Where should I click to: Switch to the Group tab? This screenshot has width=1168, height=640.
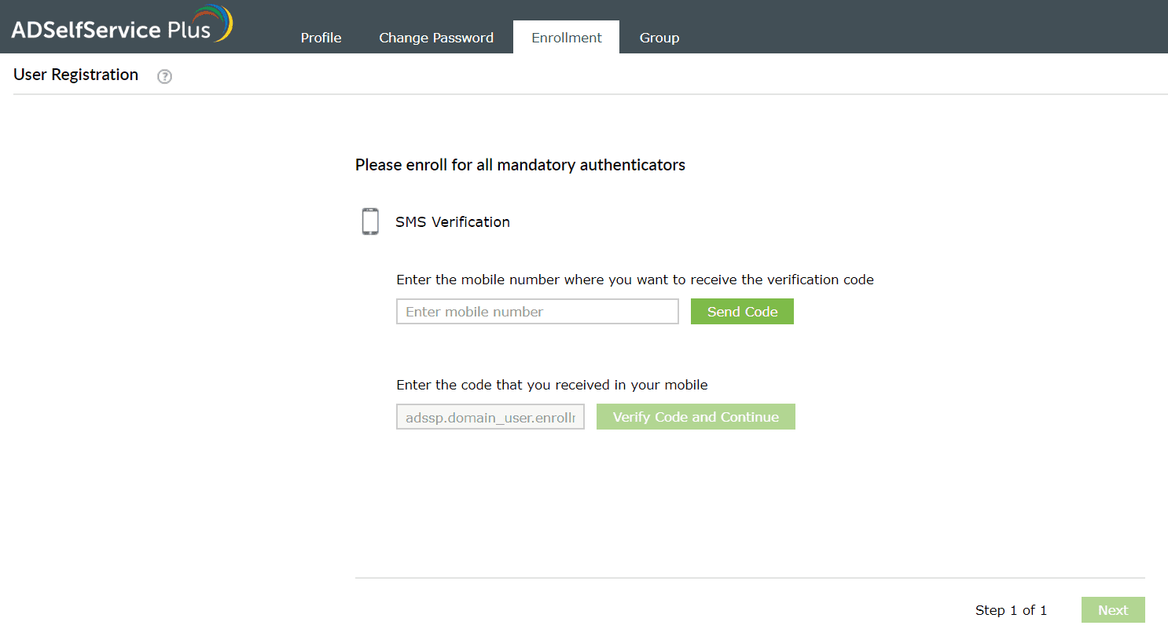point(659,37)
